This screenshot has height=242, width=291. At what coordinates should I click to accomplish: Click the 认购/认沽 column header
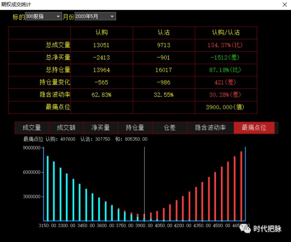point(226,33)
